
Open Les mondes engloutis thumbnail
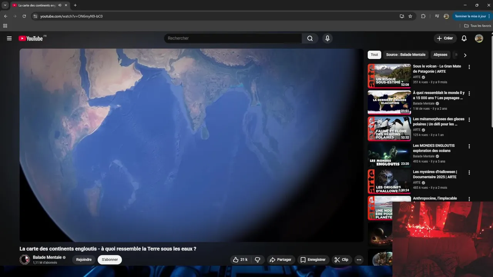389,155
